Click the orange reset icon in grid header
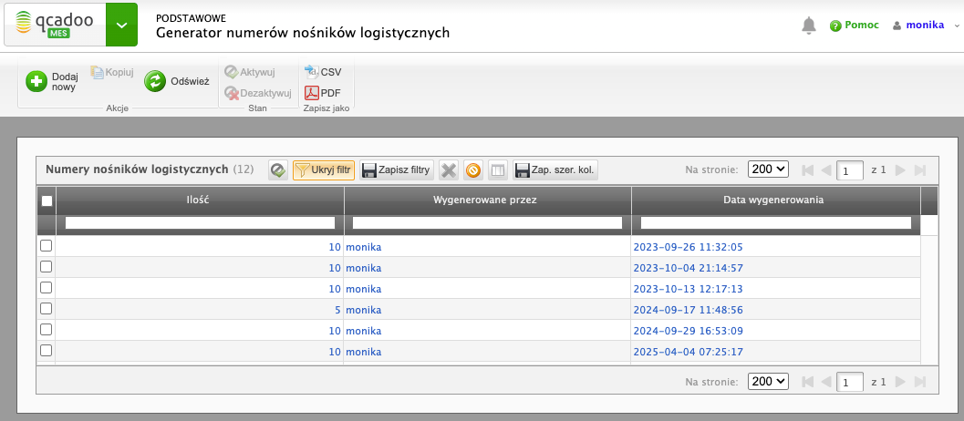Image resolution: width=964 pixels, height=421 pixels. tap(473, 170)
